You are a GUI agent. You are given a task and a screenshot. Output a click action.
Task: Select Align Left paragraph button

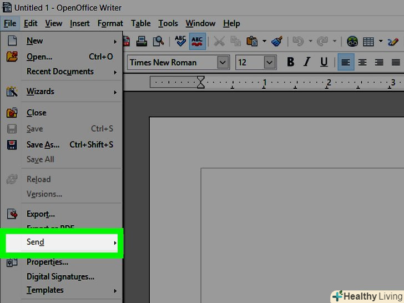coord(346,62)
